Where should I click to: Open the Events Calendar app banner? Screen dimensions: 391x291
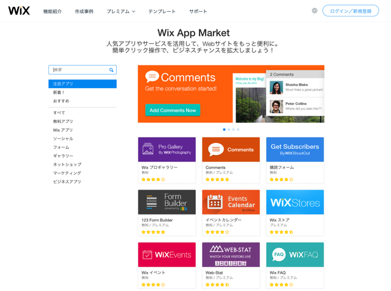[x=231, y=202]
